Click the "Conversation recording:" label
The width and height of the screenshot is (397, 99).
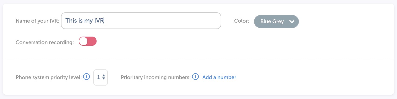(45, 43)
